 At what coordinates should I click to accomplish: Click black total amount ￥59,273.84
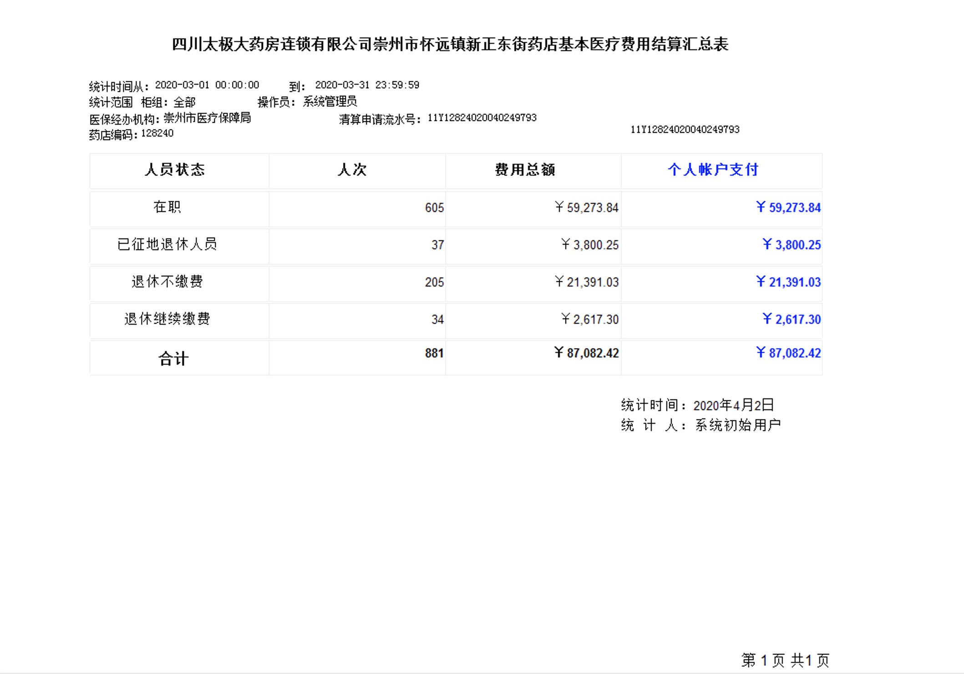(x=587, y=208)
